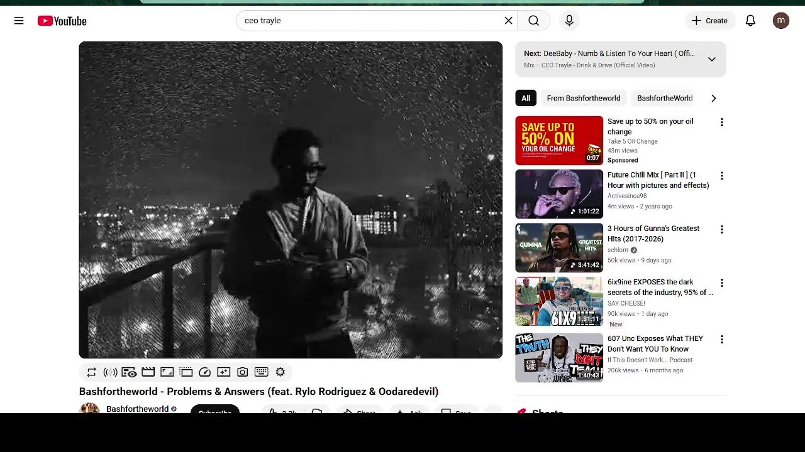This screenshot has width=805, height=452.
Task: Toggle the loop video icon below player
Action: tap(91, 372)
